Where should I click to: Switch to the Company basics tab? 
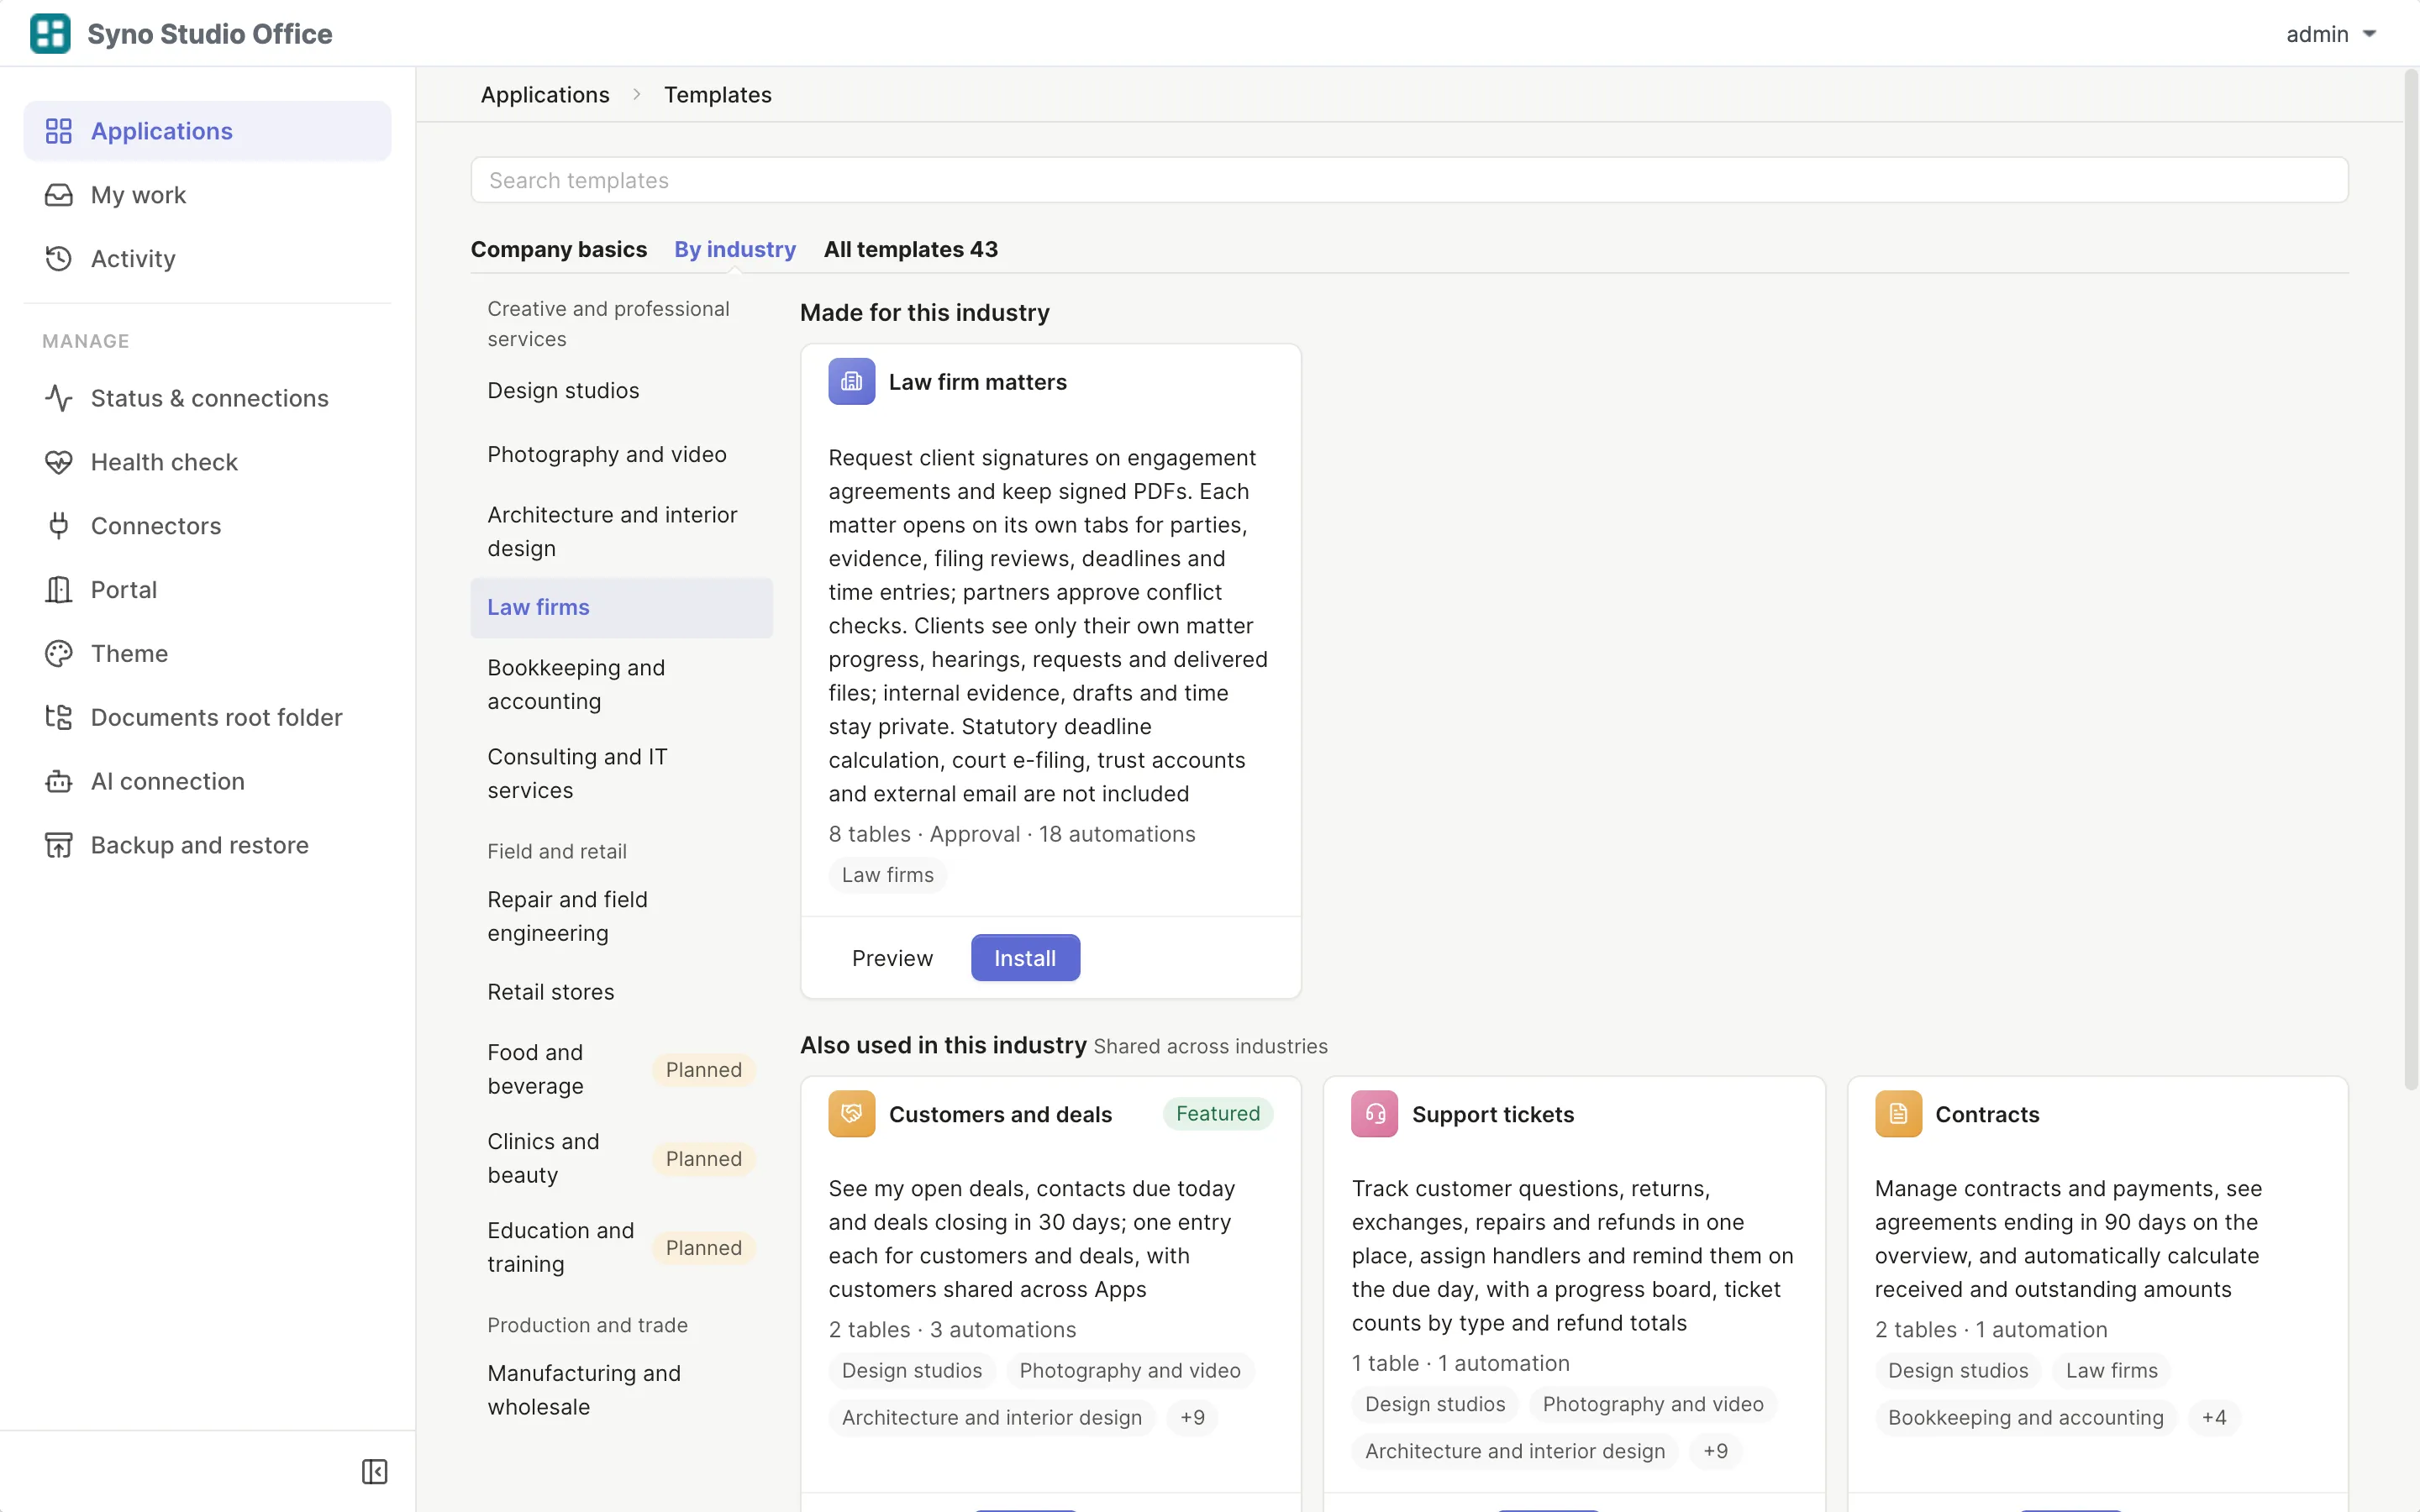pyautogui.click(x=559, y=249)
